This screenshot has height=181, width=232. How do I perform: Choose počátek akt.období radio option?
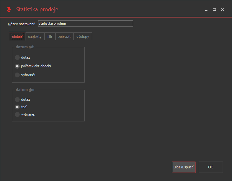click(17, 66)
